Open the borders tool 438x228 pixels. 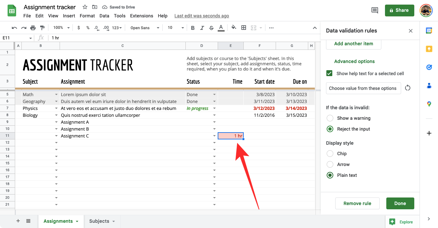[244, 28]
